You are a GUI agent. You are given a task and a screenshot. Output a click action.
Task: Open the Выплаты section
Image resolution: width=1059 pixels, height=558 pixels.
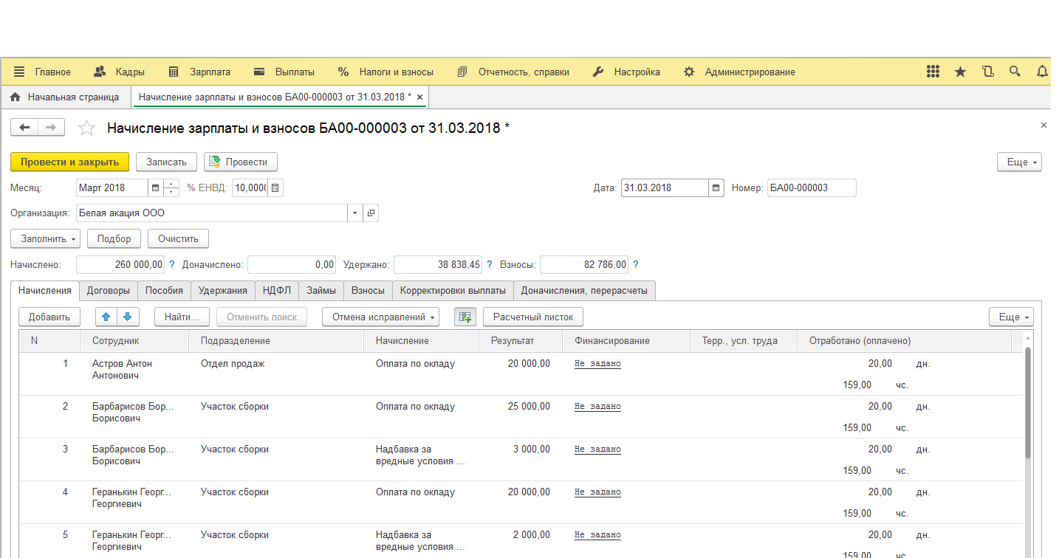(284, 72)
